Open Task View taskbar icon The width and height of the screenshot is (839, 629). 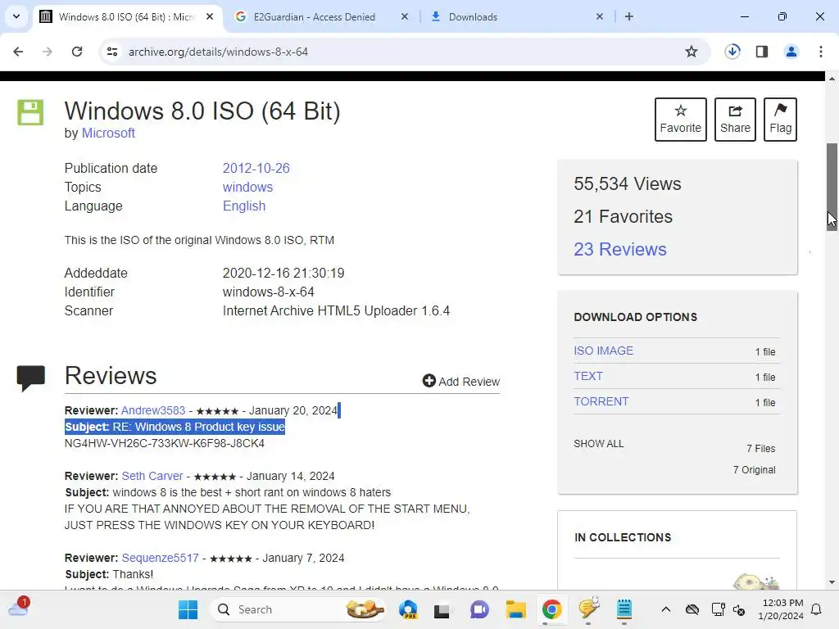(x=442, y=609)
